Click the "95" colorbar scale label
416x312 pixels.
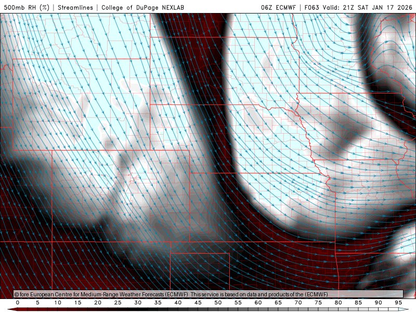pos(398,303)
